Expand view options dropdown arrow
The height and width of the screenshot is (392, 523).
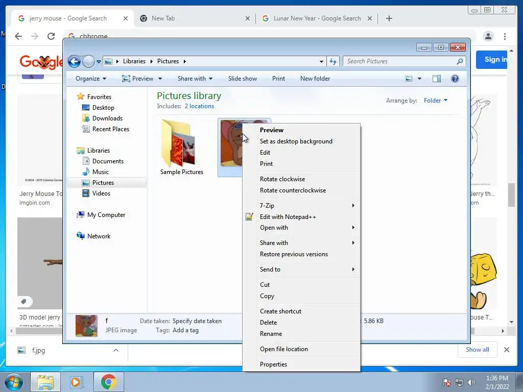(x=420, y=79)
